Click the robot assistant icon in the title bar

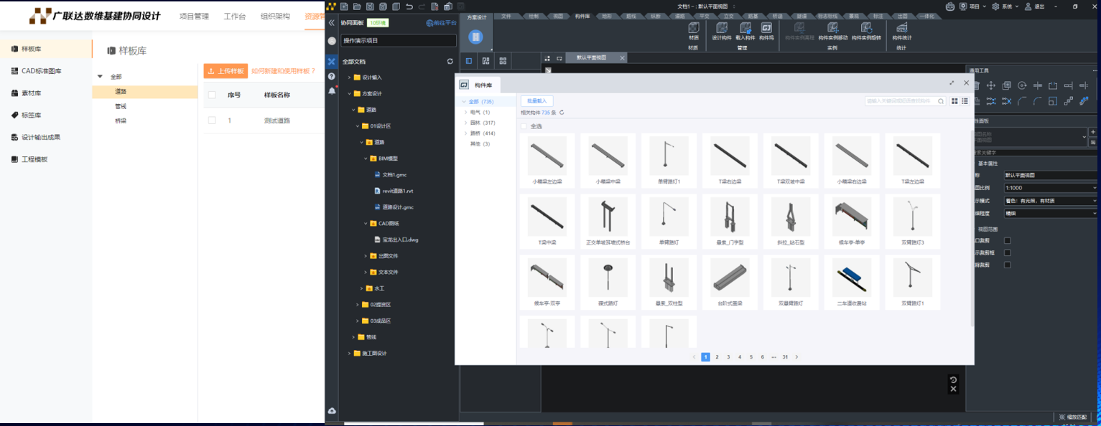tap(950, 6)
